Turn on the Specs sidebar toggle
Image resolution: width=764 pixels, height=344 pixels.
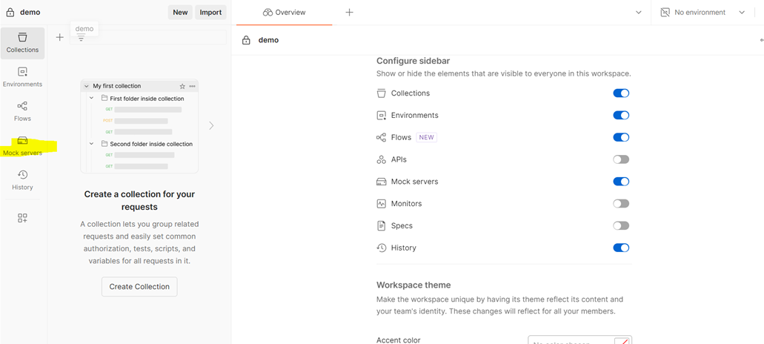[621, 226]
